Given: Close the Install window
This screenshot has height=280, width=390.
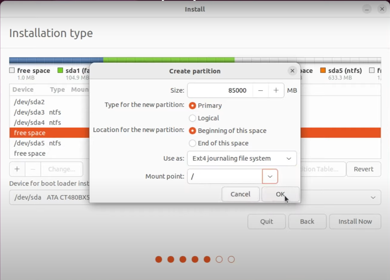Looking at the screenshot, I should pos(382,9).
